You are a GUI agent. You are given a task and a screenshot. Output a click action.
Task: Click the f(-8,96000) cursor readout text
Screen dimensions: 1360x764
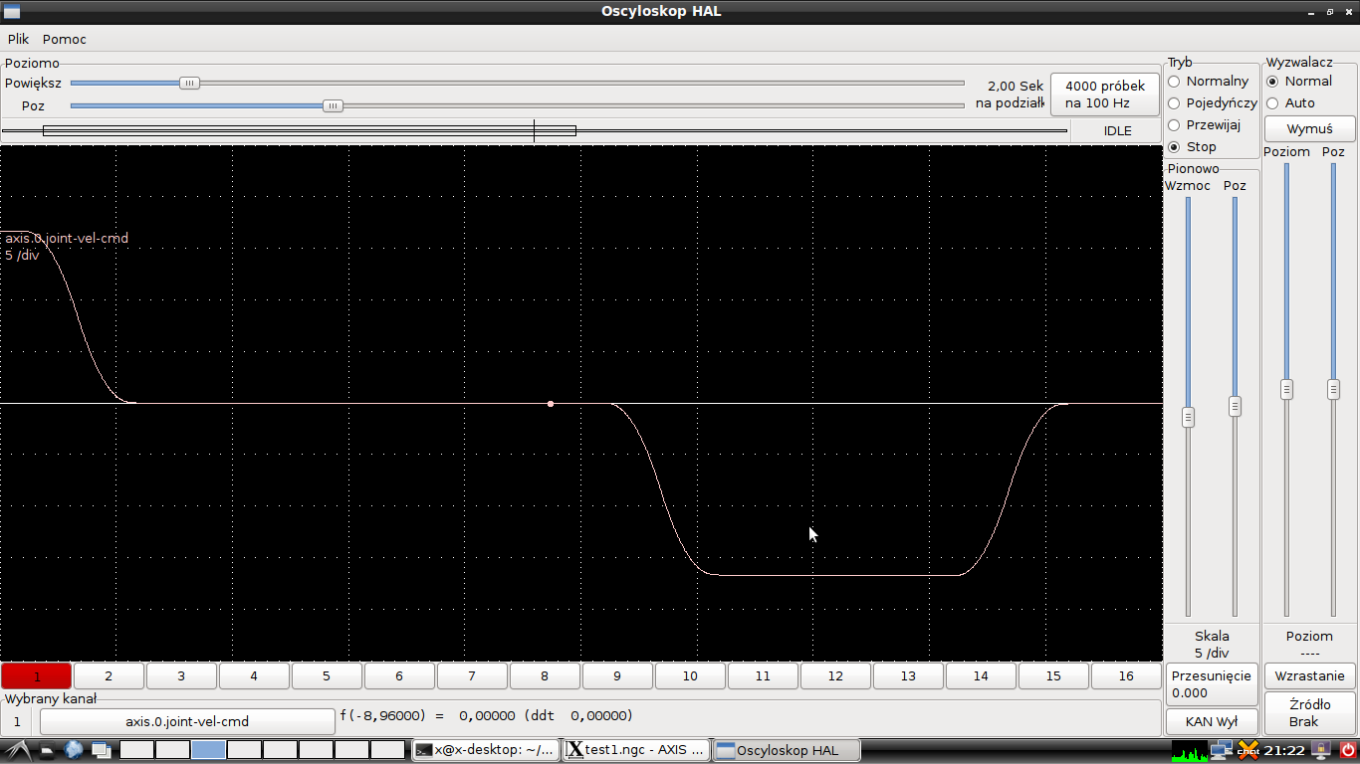486,715
